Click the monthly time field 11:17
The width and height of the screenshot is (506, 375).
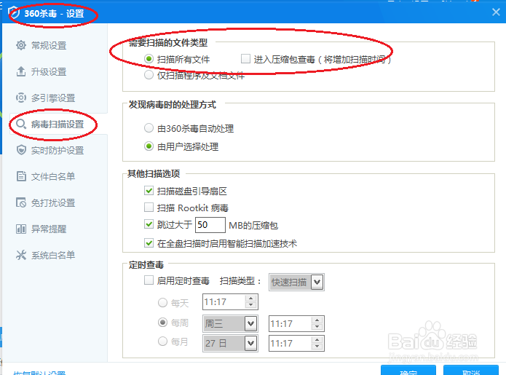click(290, 344)
